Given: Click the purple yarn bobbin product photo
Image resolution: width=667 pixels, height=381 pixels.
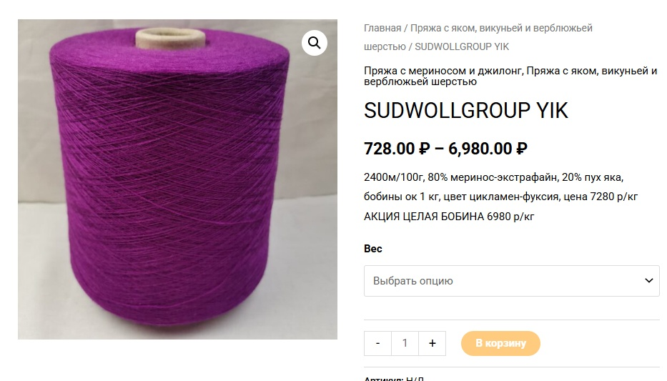Looking at the screenshot, I should point(177,179).
